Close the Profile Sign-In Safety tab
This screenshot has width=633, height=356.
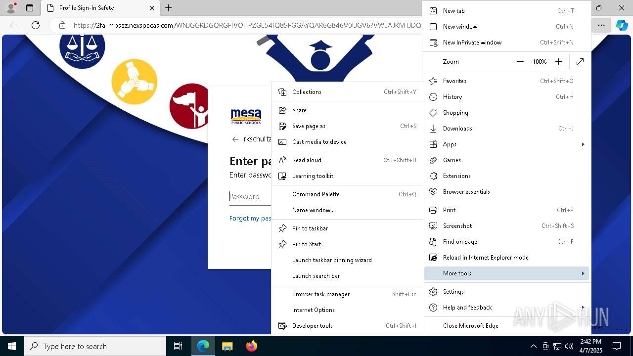(152, 8)
